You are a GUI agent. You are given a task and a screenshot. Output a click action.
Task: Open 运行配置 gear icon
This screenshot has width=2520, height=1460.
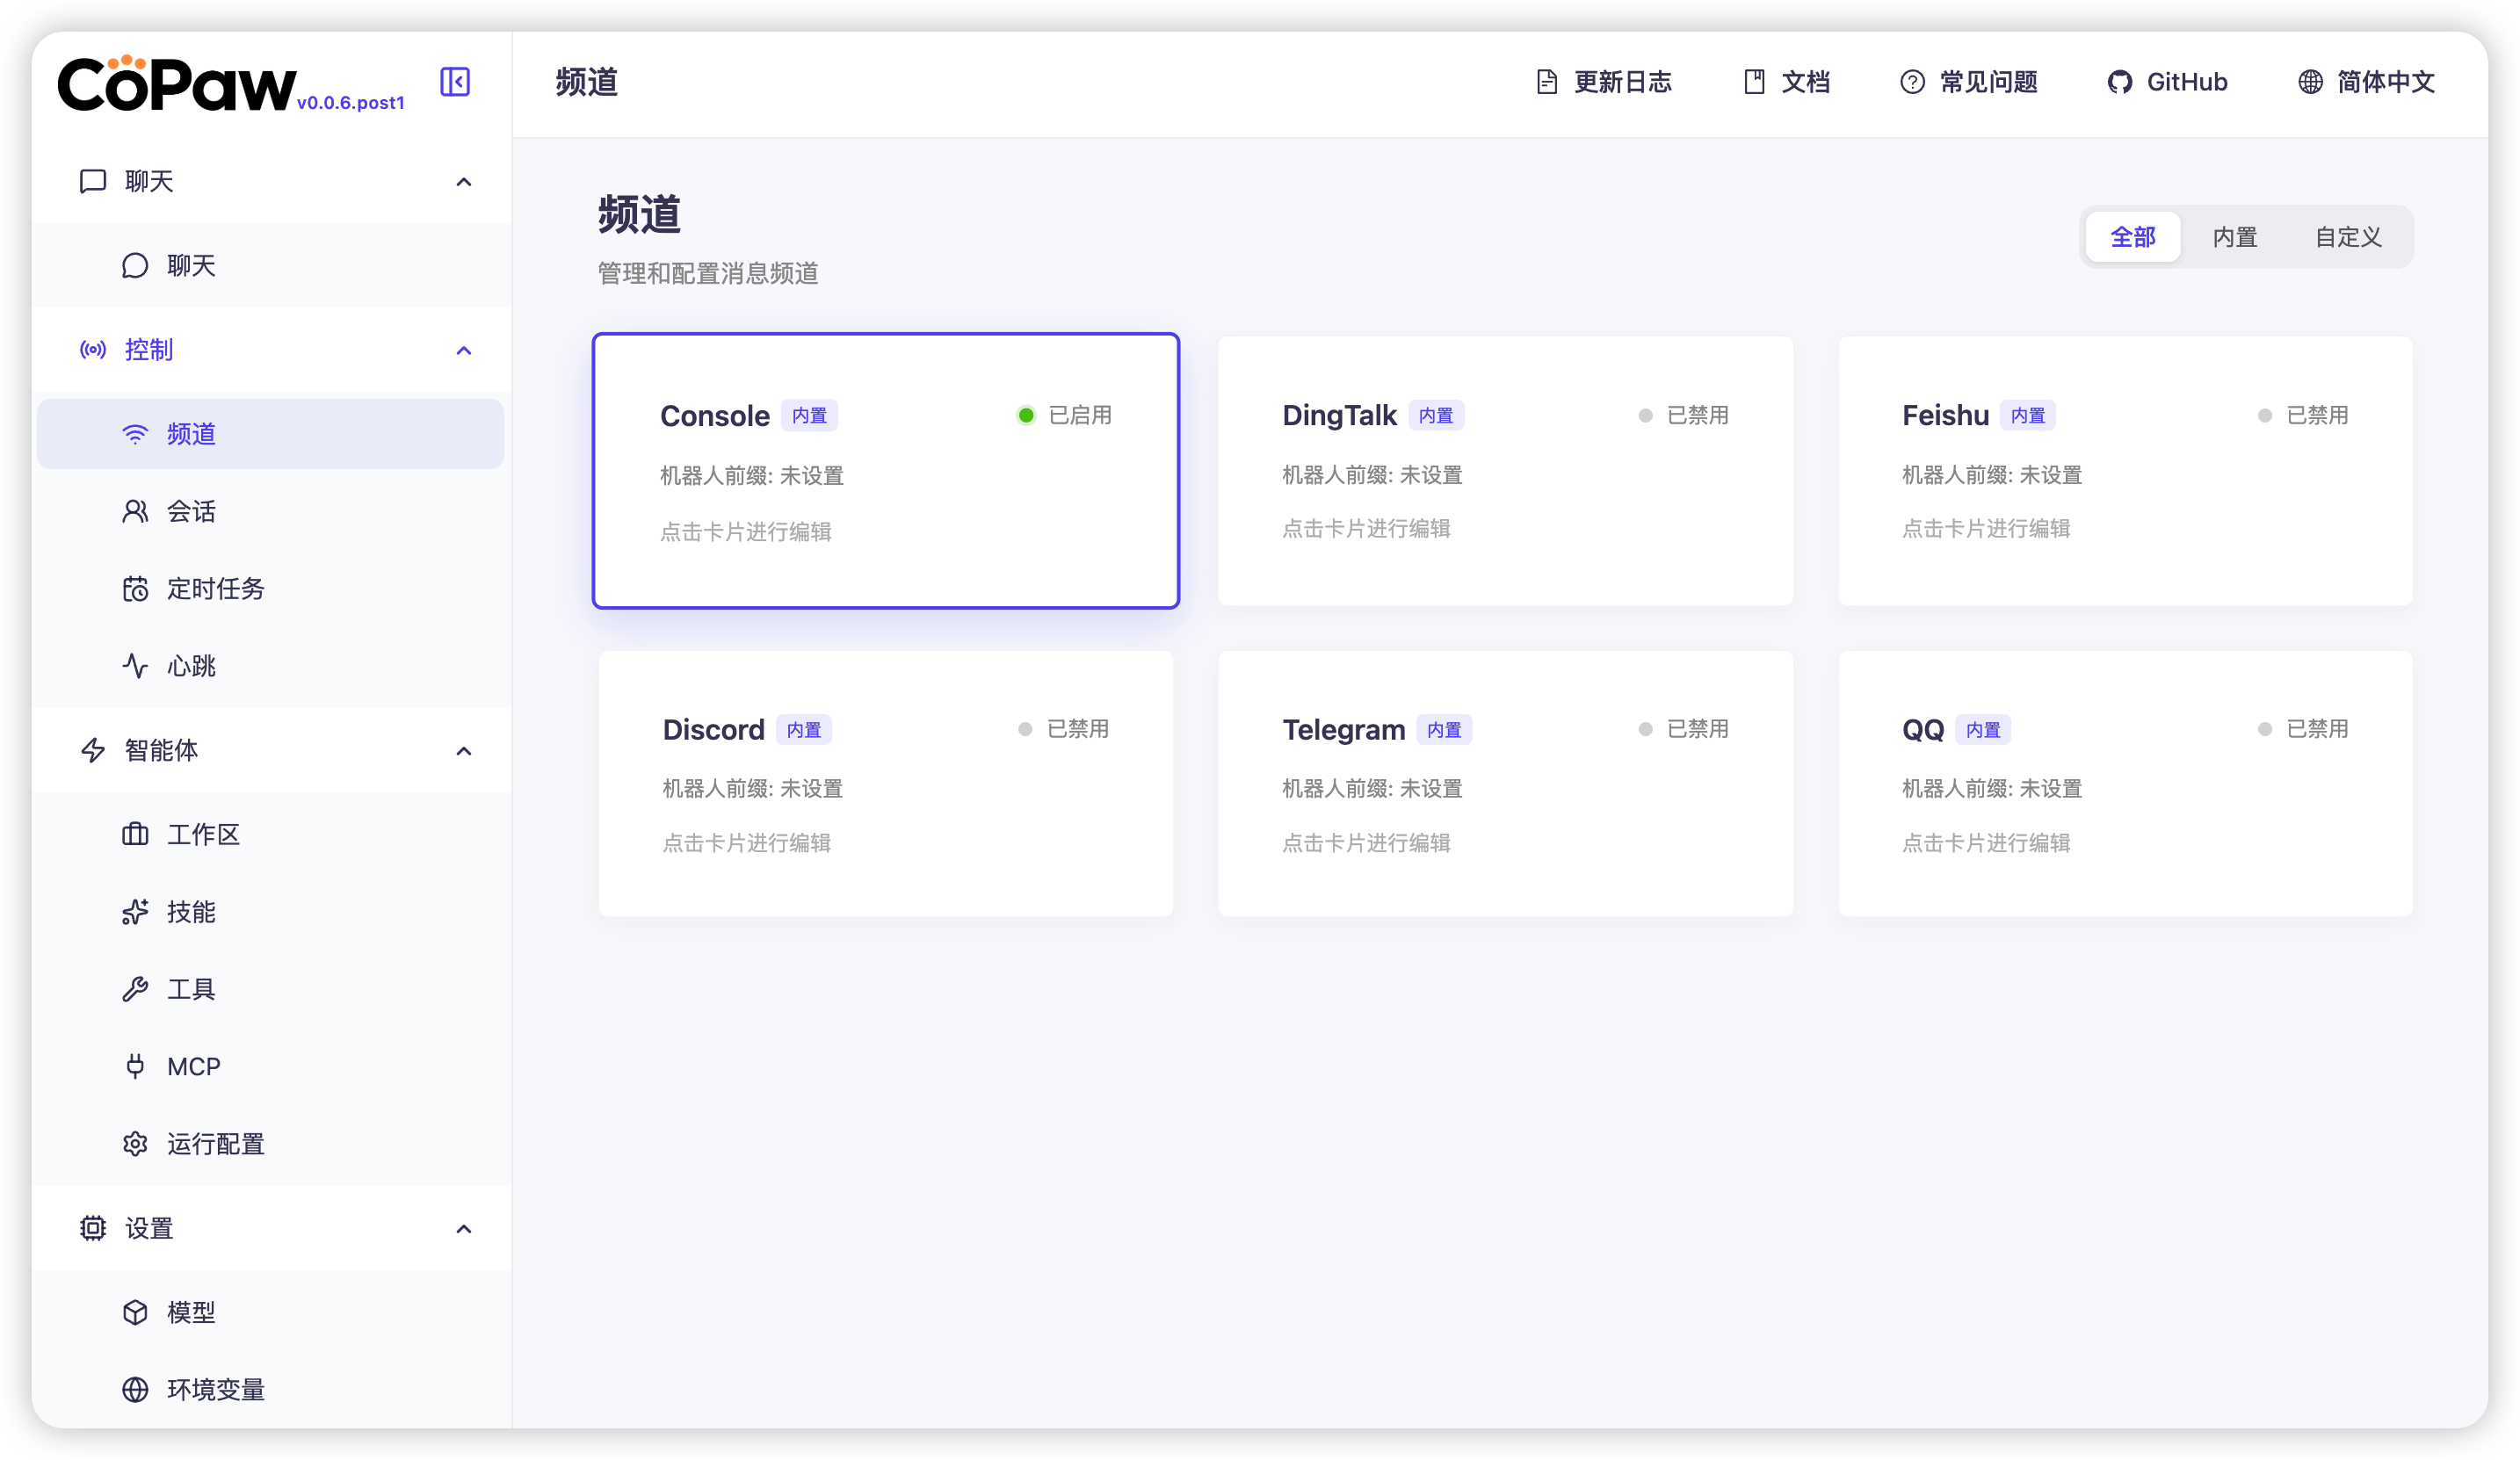(x=135, y=1144)
